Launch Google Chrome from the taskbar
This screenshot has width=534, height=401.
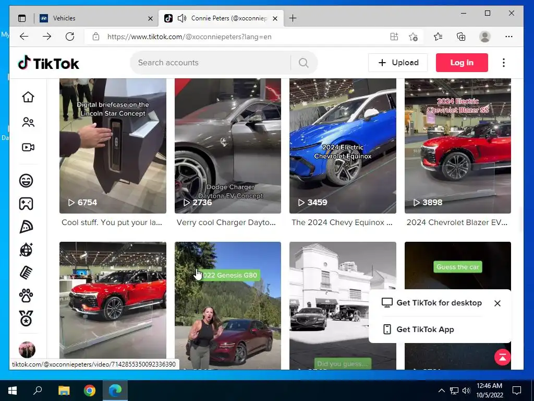tap(90, 391)
